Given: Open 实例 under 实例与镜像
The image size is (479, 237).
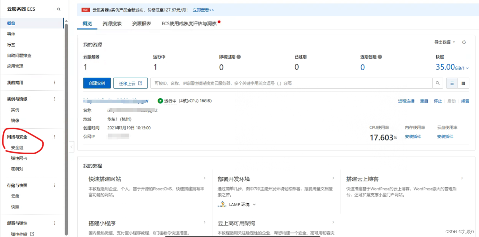Looking at the screenshot, I should [15, 110].
